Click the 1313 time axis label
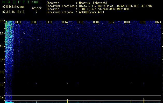The image size is (163, 103). click(x=49, y=22)
